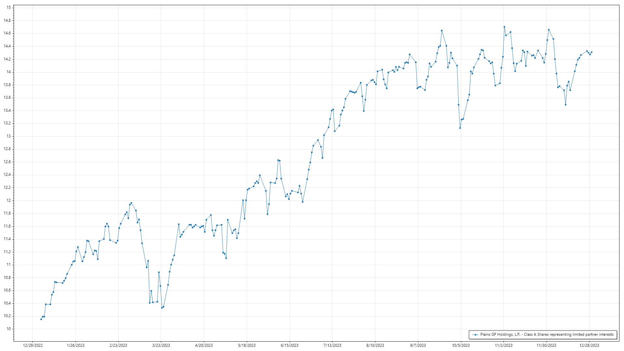Image resolution: width=624 pixels, height=351 pixels.
Task: Click the 14.8 label on the y-axis
Action: (7, 20)
